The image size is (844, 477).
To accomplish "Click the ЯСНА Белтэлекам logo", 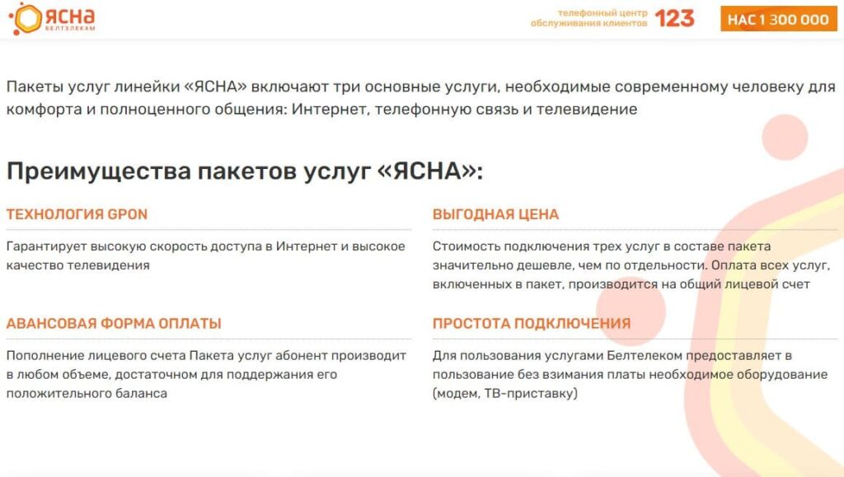I will point(52,19).
